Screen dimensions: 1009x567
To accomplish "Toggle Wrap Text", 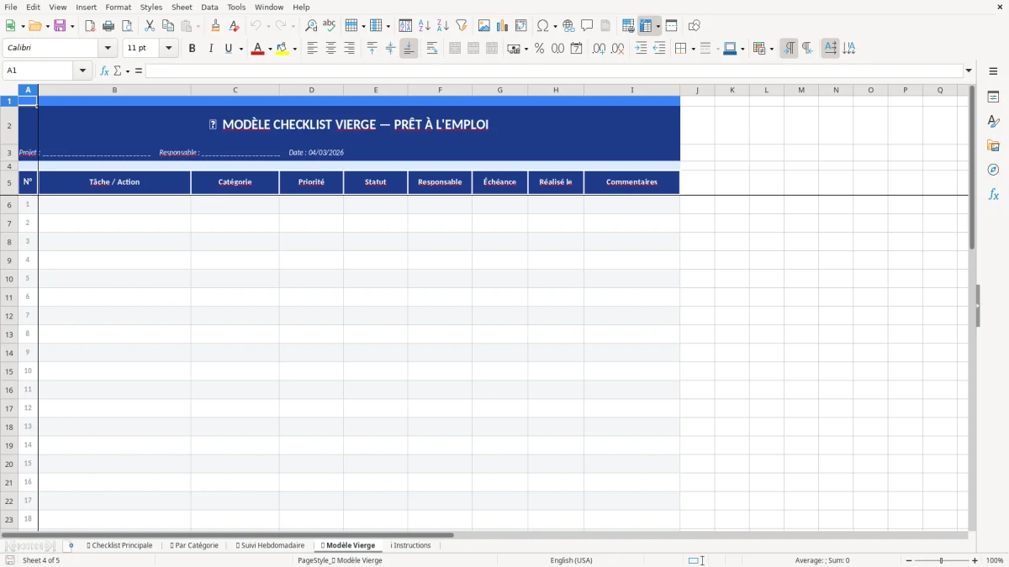I will pos(431,49).
